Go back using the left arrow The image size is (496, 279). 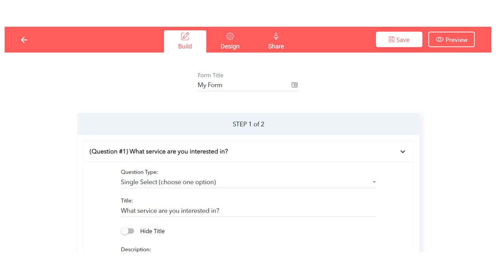24,40
